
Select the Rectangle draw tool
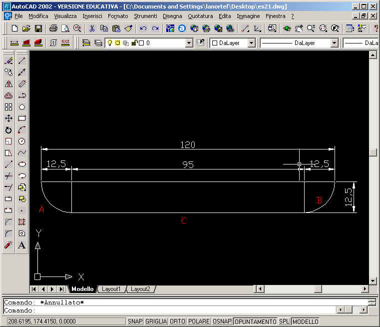coord(22,118)
